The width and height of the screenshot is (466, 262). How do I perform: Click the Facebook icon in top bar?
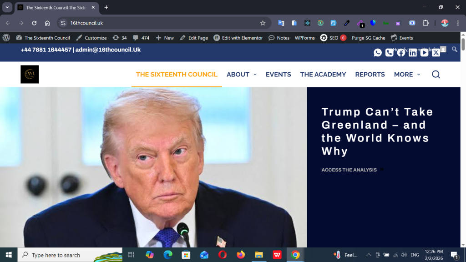(x=401, y=52)
